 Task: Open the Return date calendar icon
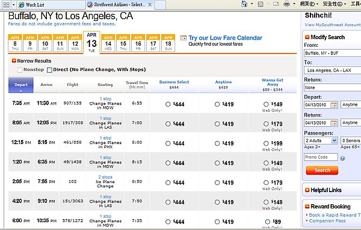(333, 123)
